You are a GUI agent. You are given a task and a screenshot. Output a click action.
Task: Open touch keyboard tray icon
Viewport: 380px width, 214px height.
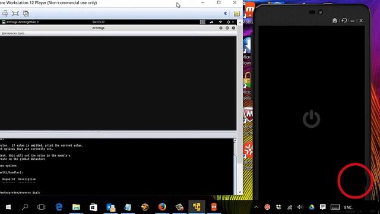335,207
